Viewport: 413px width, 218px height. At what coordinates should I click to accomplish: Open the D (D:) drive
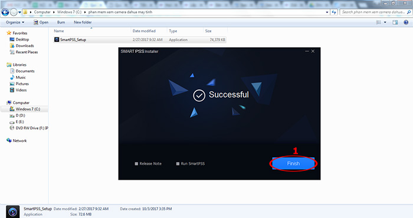tap(20, 115)
